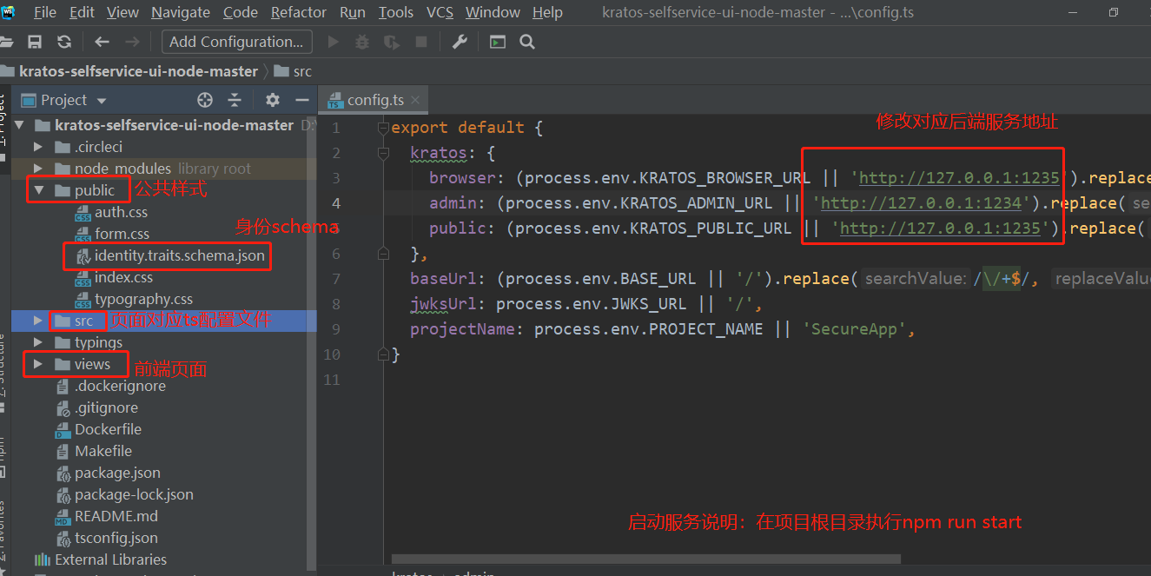Image resolution: width=1151 pixels, height=576 pixels.
Task: Open the Refactor menu
Action: [x=299, y=12]
